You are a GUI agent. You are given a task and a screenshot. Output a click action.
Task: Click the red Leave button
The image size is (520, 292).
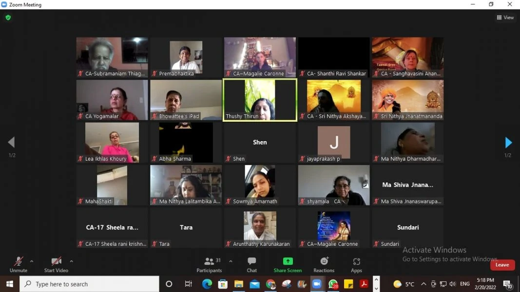[x=502, y=265]
